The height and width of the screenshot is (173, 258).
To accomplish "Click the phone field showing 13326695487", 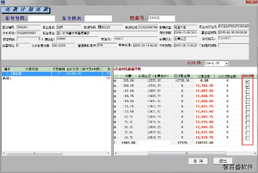I will pos(28,33).
